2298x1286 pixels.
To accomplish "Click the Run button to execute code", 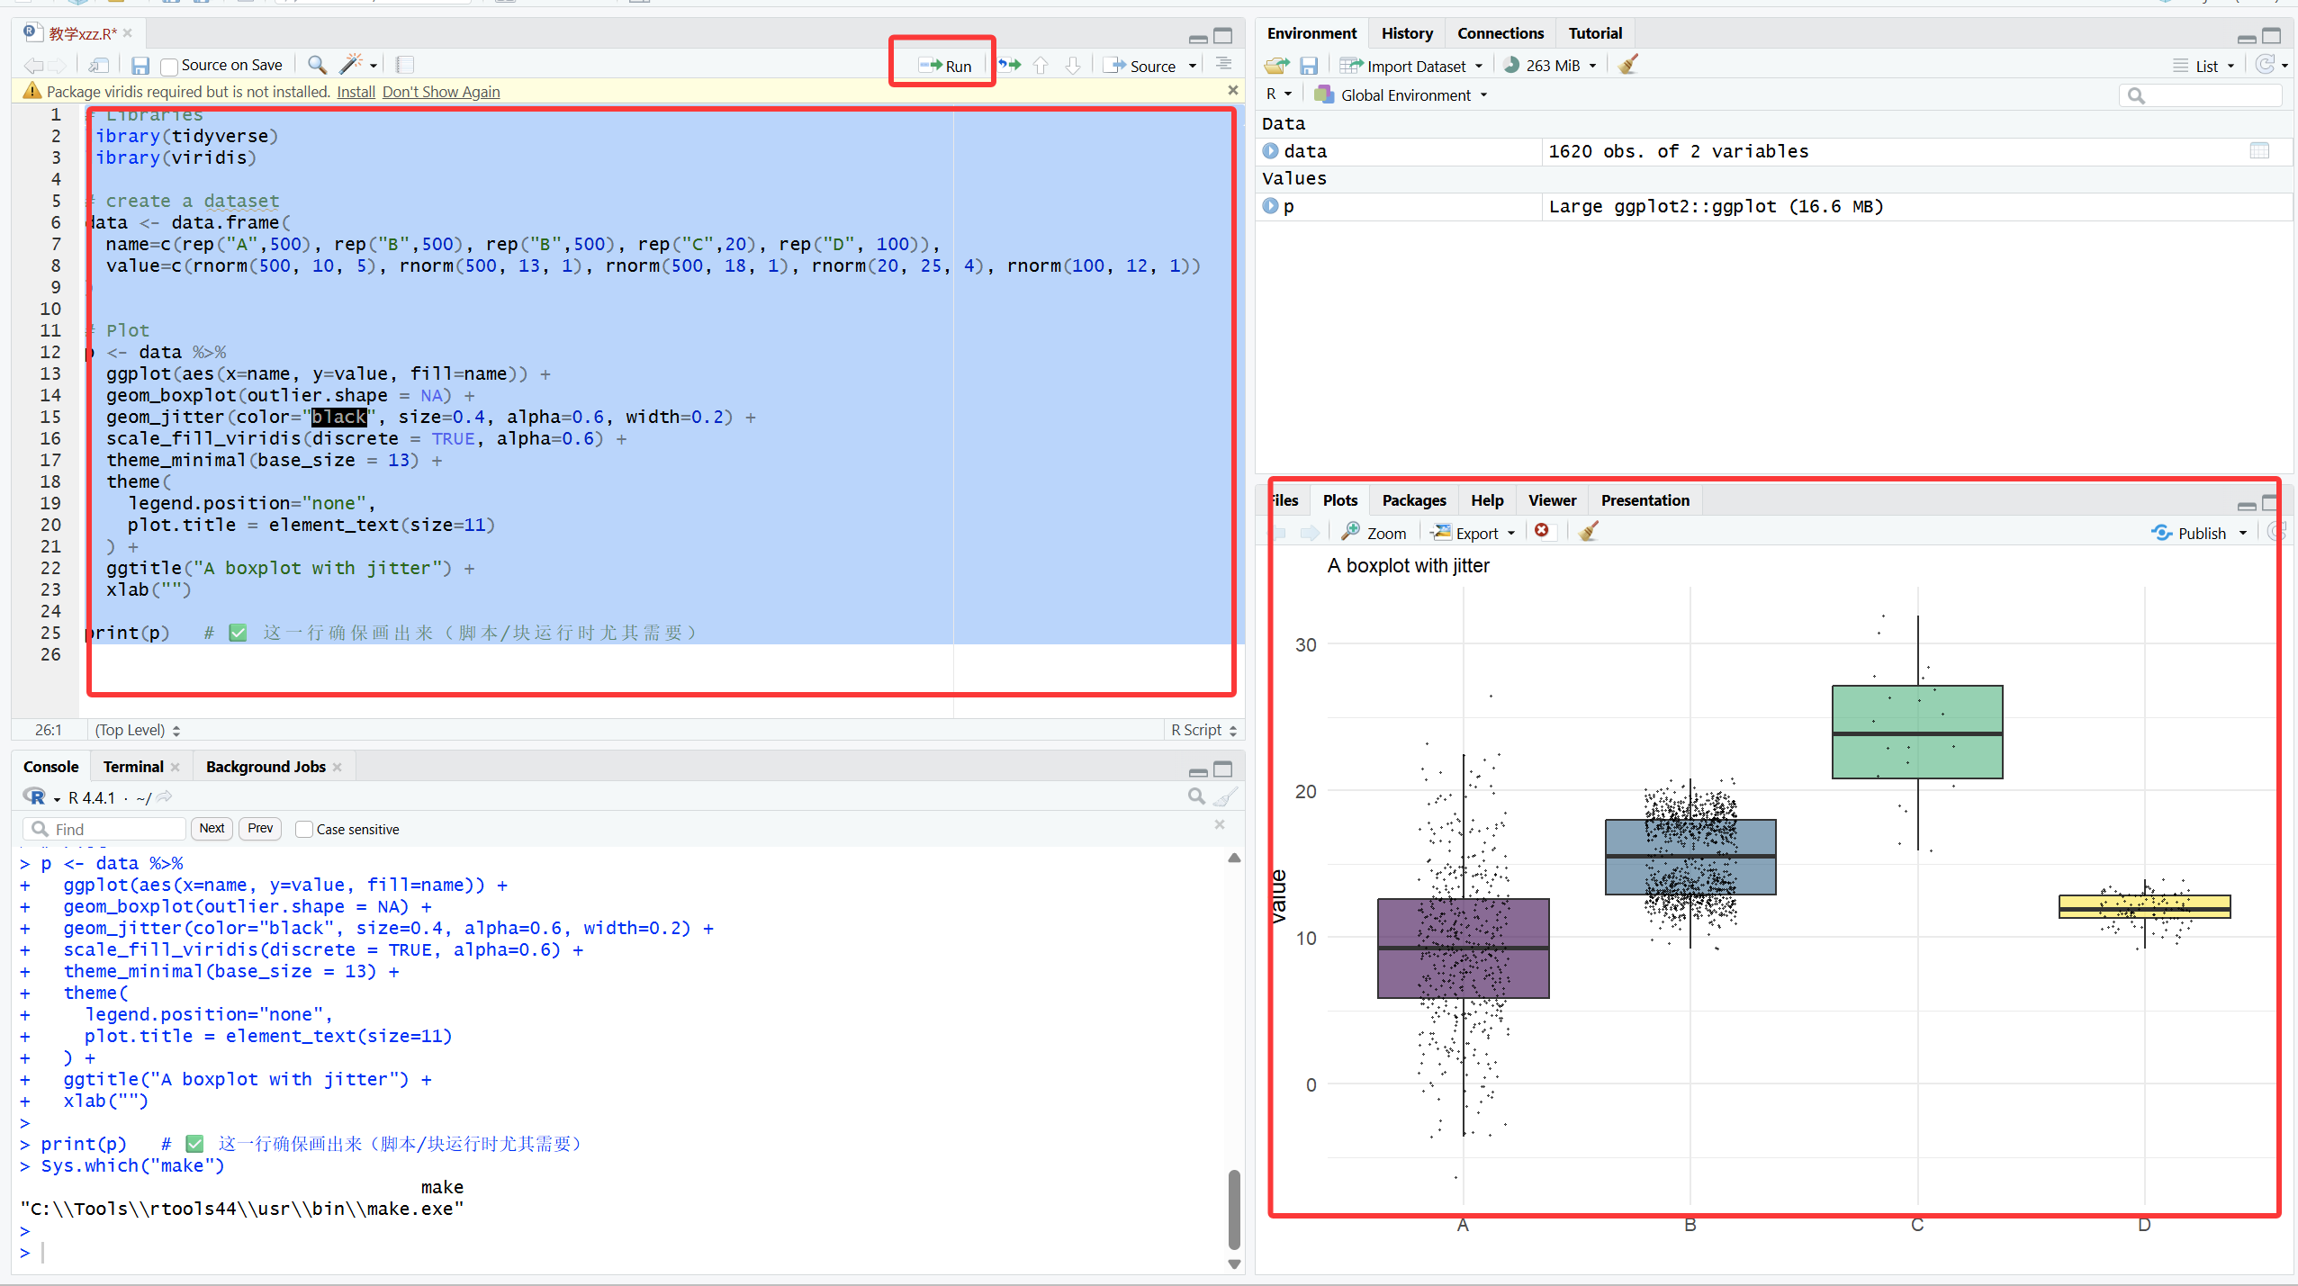I will click(x=945, y=66).
